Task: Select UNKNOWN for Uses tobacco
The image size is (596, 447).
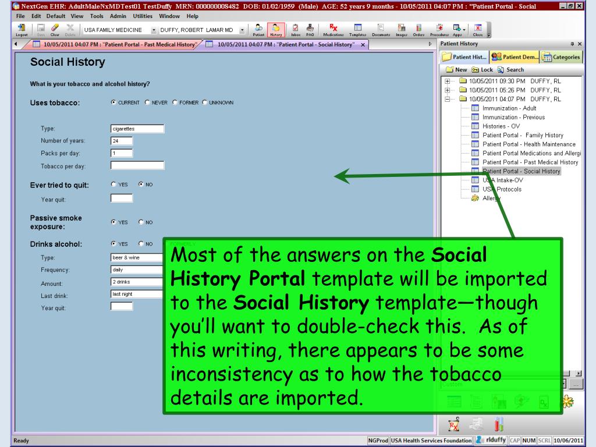Action: [204, 102]
